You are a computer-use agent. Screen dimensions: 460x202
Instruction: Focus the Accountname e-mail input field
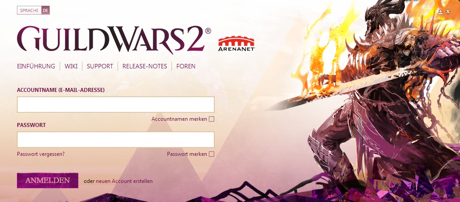point(116,104)
